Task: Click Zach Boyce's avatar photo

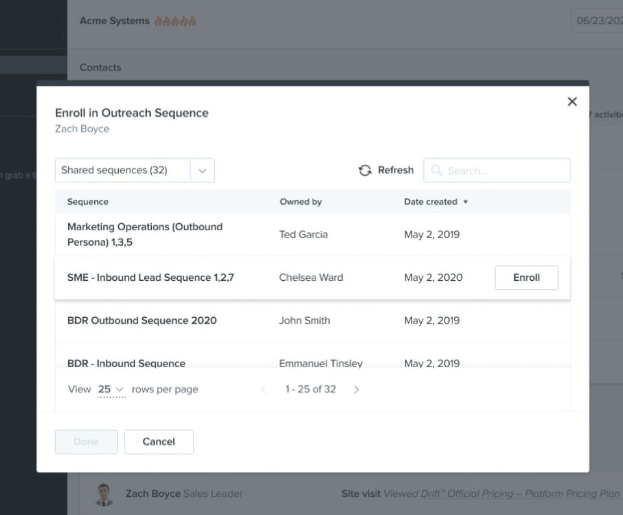Action: coord(104,494)
